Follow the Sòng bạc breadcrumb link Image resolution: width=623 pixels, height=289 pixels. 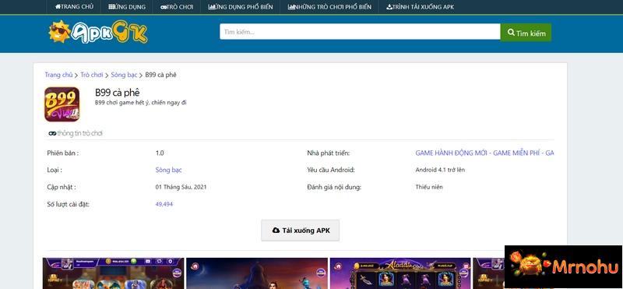[124, 75]
